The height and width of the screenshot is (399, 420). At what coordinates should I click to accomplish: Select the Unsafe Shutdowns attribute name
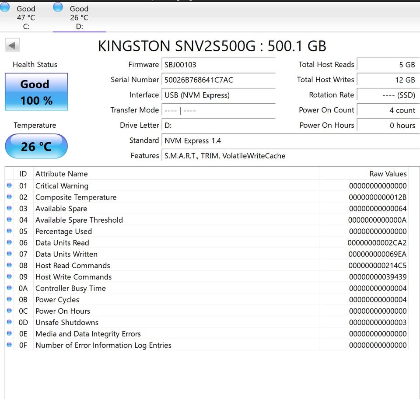pyautogui.click(x=66, y=322)
